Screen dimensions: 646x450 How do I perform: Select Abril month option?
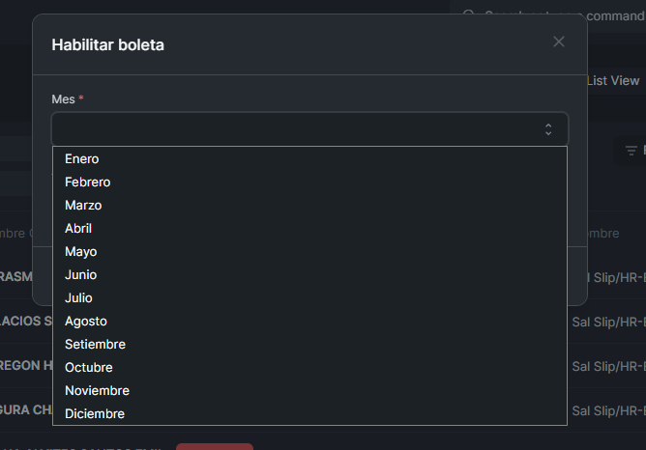[x=78, y=229]
